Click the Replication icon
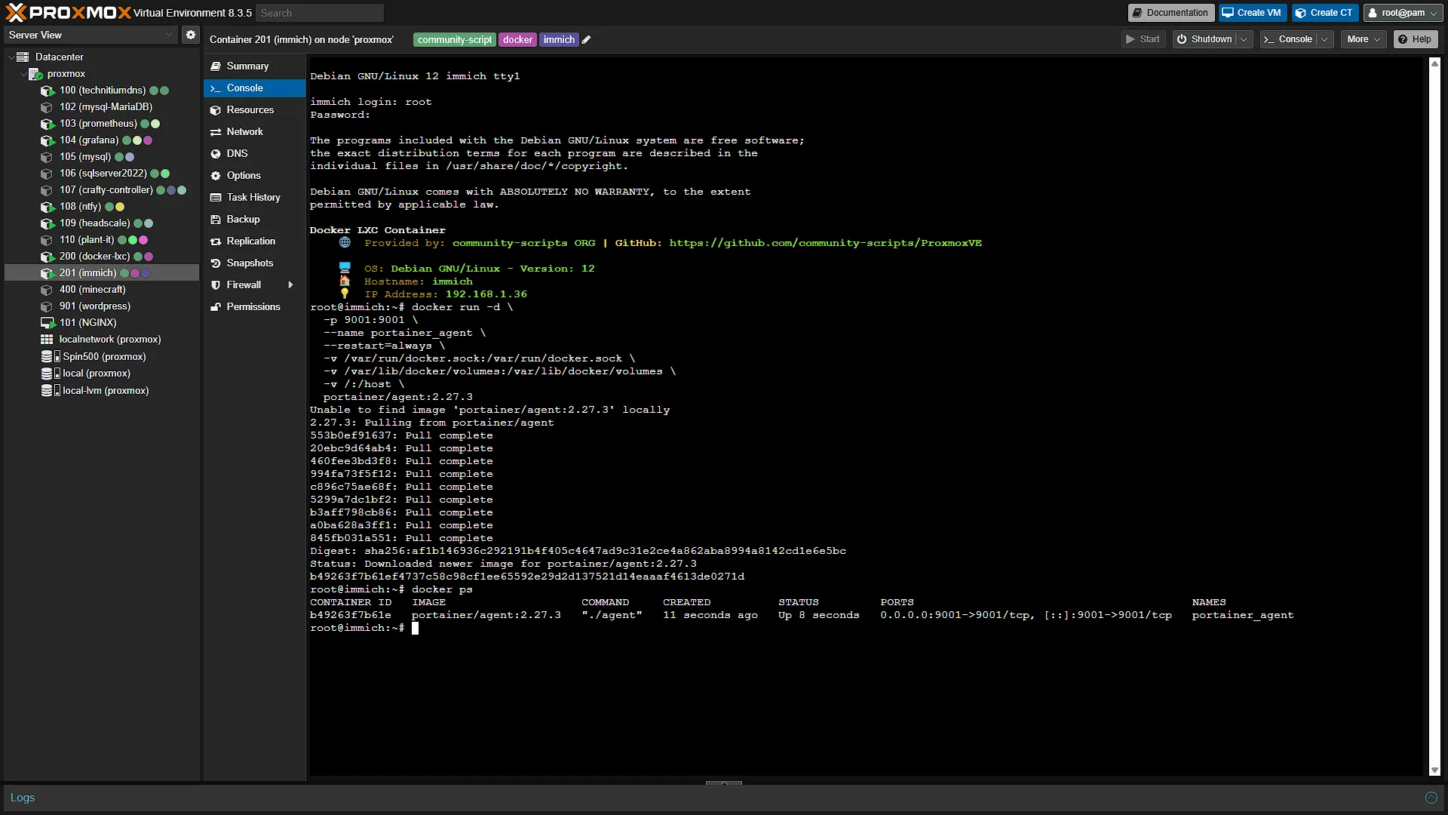 [216, 241]
